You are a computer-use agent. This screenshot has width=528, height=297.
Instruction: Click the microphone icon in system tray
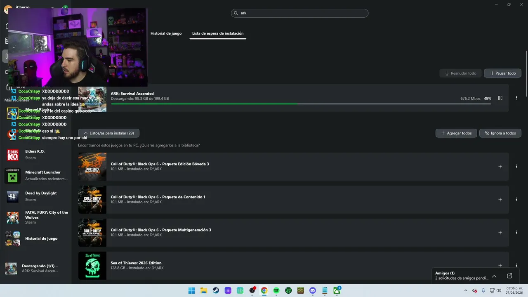(x=483, y=290)
